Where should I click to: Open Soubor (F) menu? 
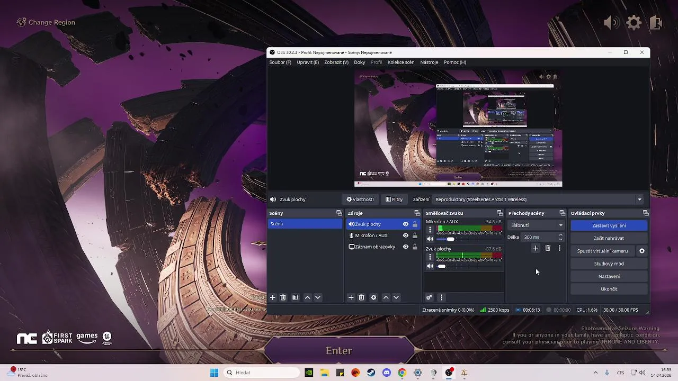click(x=280, y=62)
